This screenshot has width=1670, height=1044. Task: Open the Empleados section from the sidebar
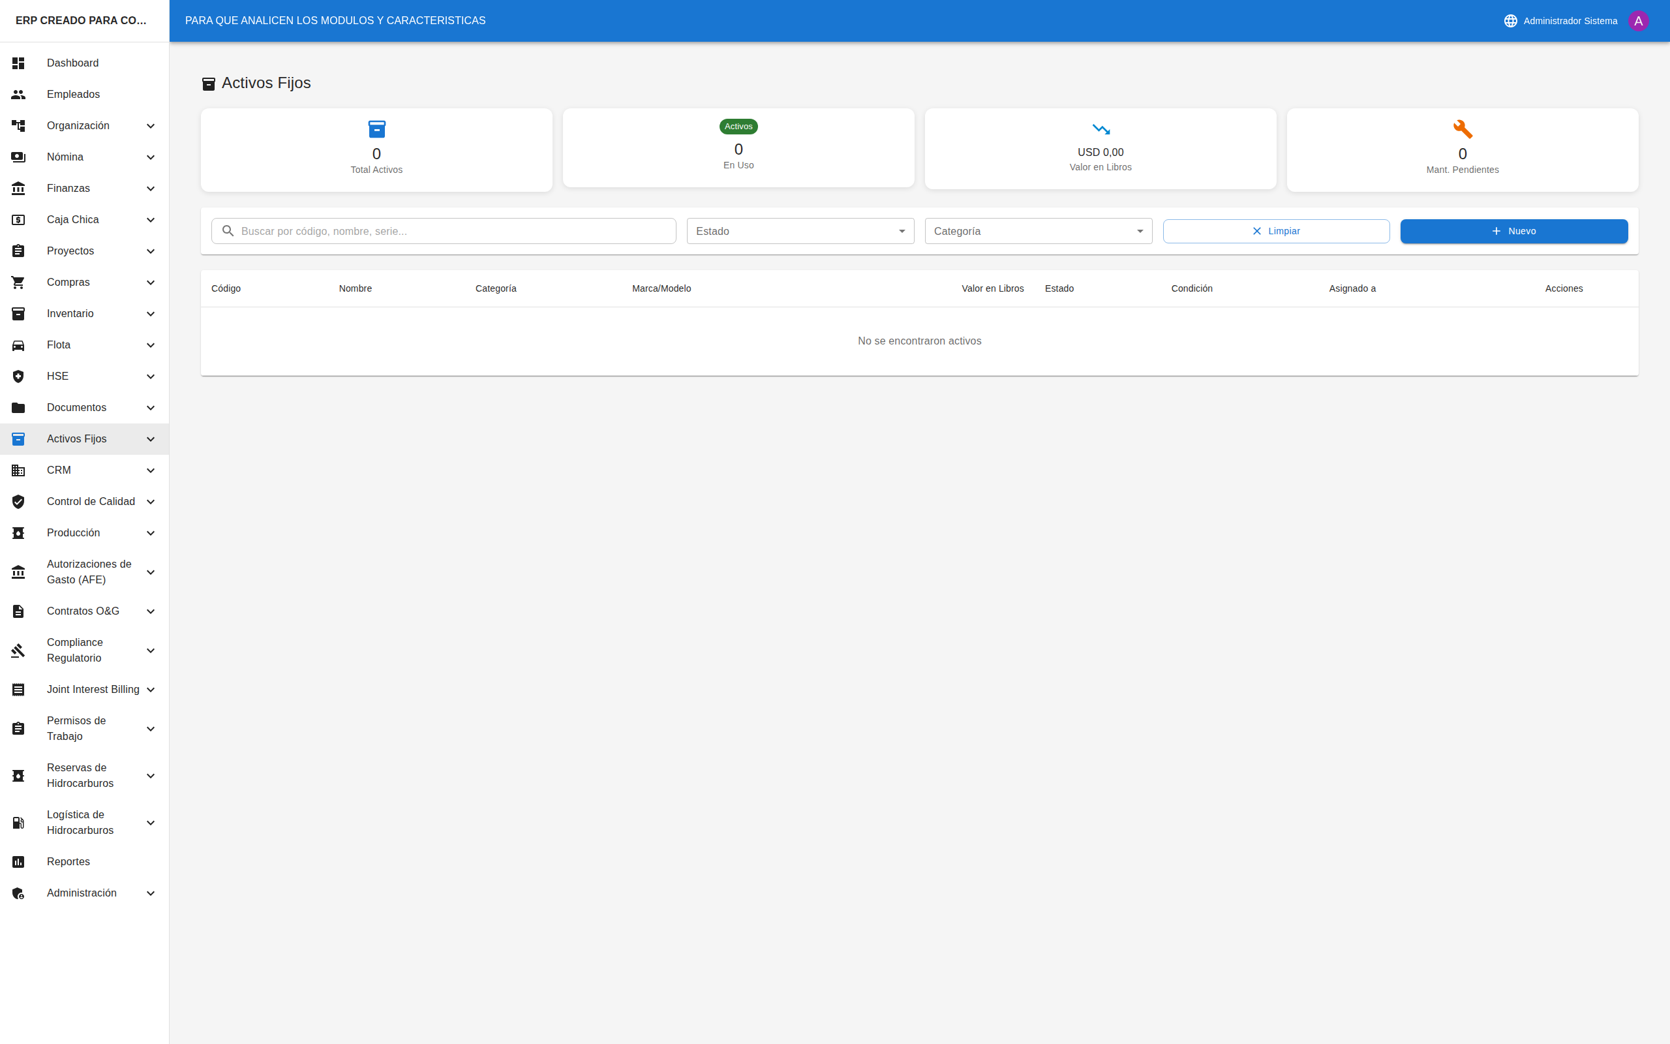(72, 94)
